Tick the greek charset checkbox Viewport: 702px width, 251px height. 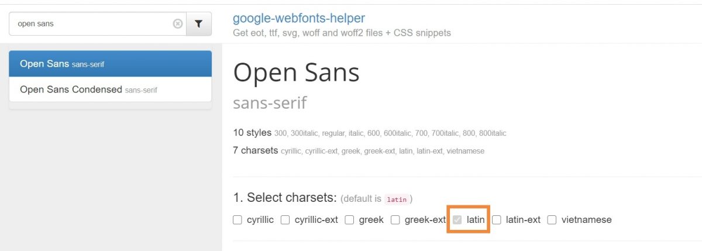click(349, 220)
